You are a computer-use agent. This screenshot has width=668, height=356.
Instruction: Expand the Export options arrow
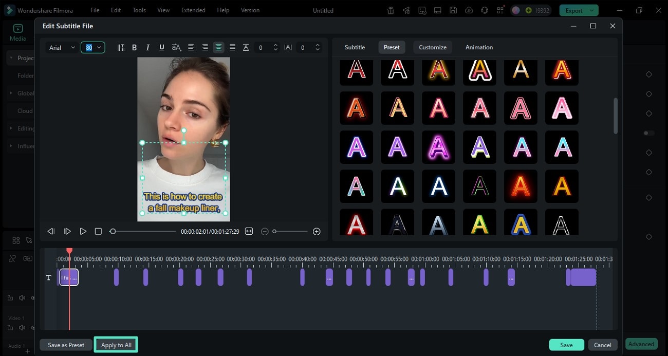(592, 10)
